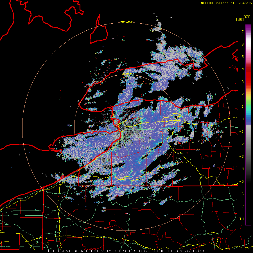The image size is (253, 253).
Task: Select the -4 value on the scale
Action: point(241,169)
